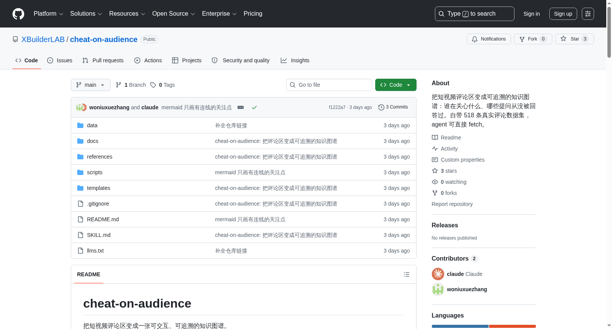Open the references folder name
Screen dimensions: 612x329
point(99,157)
